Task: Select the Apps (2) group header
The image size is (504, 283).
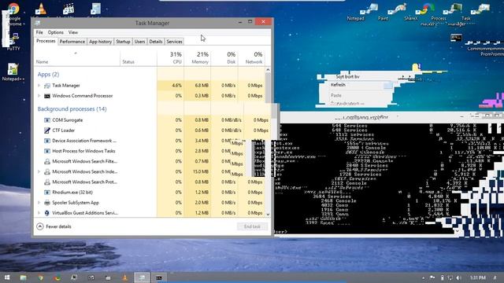Action: click(48, 74)
